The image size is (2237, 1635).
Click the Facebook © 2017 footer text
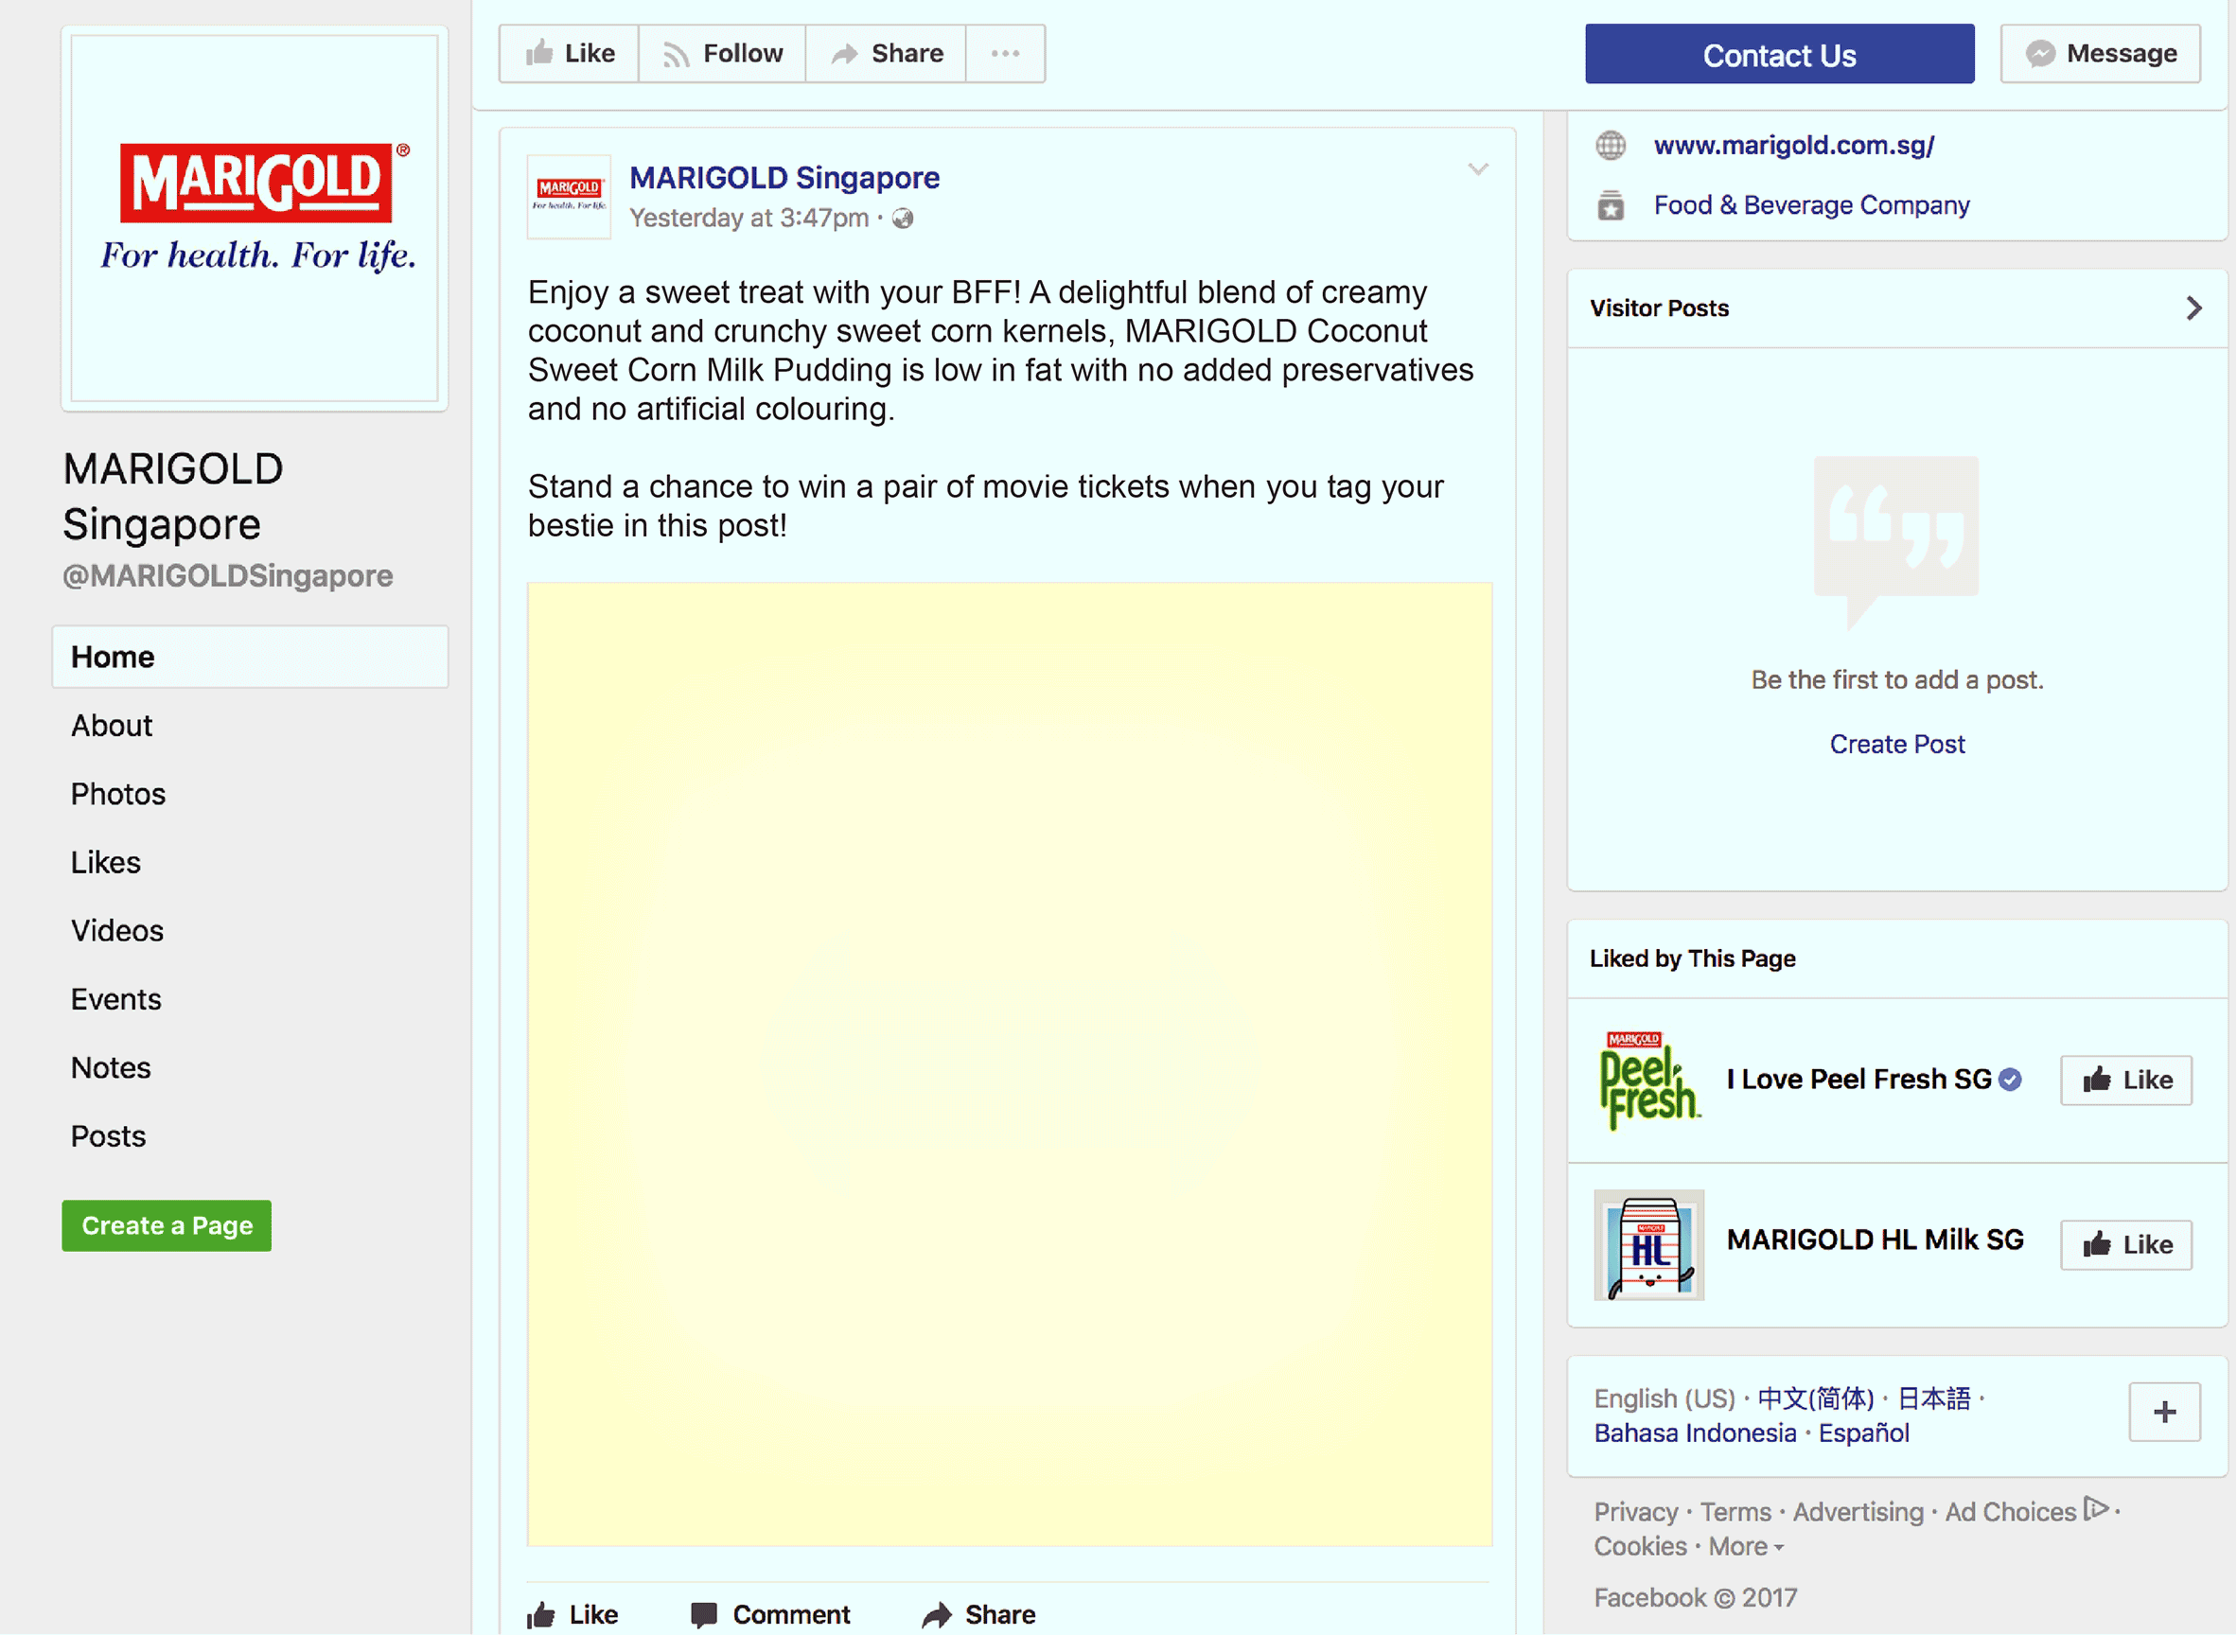click(x=1695, y=1597)
